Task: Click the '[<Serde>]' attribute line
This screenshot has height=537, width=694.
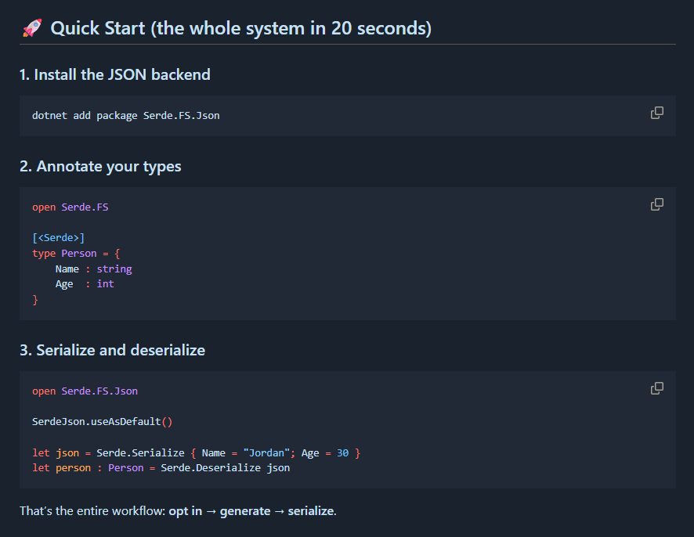Action: point(59,238)
